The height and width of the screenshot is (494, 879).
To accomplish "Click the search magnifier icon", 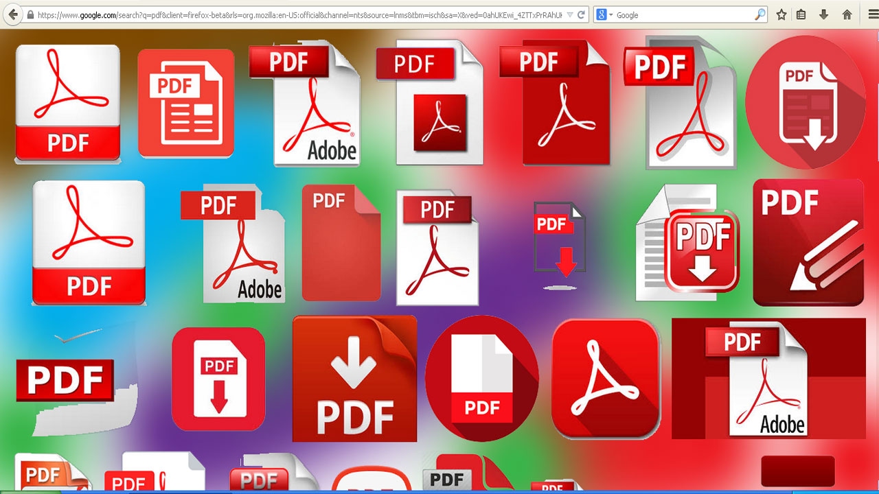I will pyautogui.click(x=760, y=14).
